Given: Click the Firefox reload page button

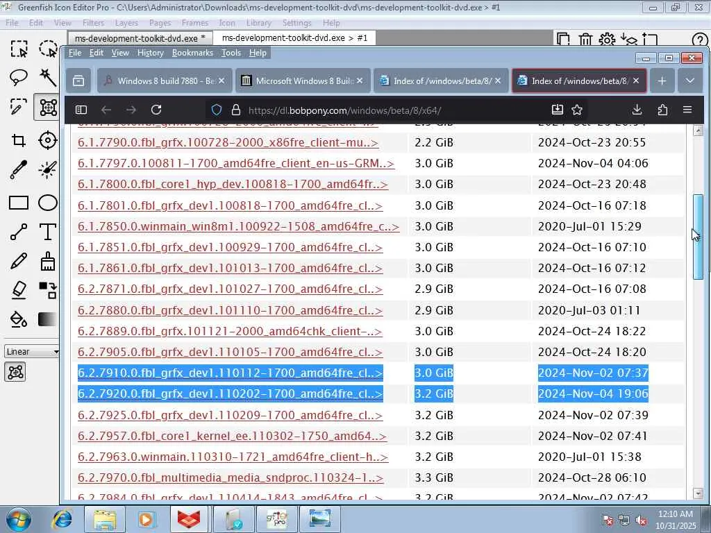Looking at the screenshot, I should click(x=156, y=110).
